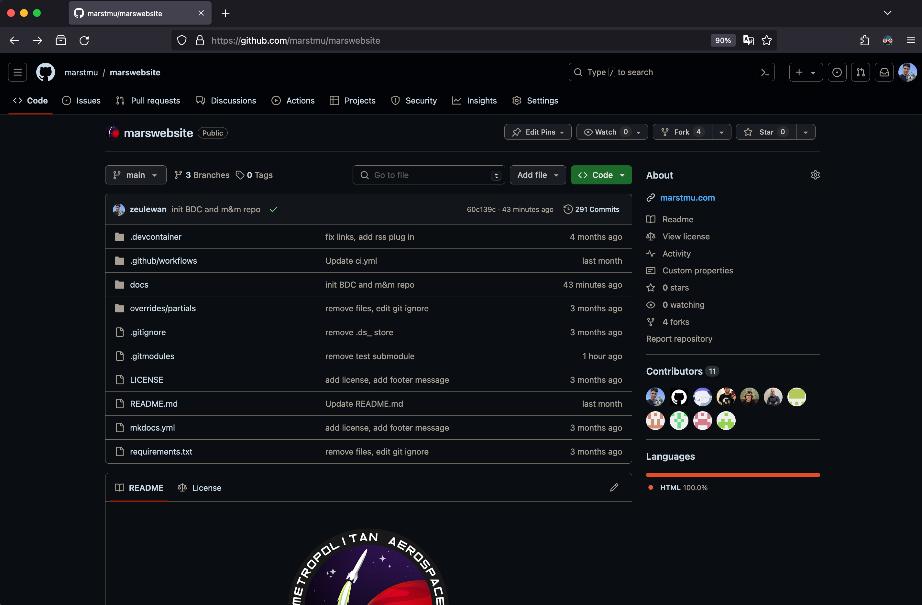This screenshot has width=922, height=605.
Task: Open the Firefox application menu
Action: (x=911, y=40)
